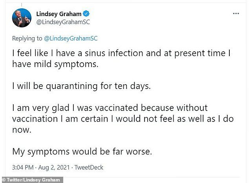The image size is (249, 183).
Task: Click the "Replying to" label text
Action: pyautogui.click(x=27, y=38)
